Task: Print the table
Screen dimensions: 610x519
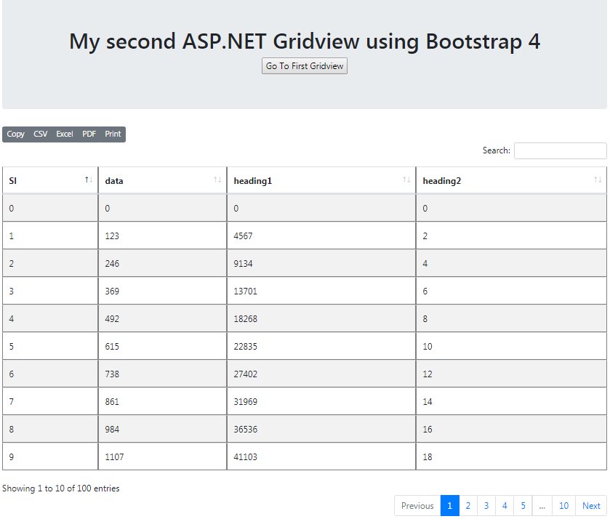Action: [113, 134]
